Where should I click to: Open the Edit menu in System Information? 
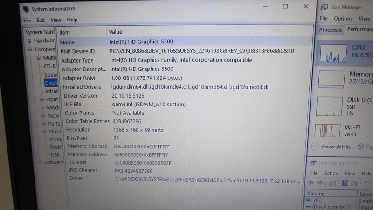coord(41,20)
